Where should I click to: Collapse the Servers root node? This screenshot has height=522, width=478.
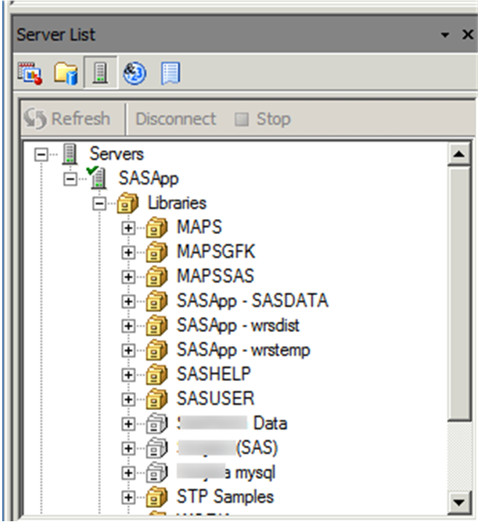point(41,154)
